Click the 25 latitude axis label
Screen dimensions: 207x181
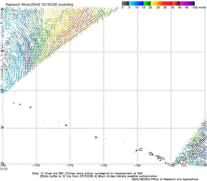tap(2, 128)
